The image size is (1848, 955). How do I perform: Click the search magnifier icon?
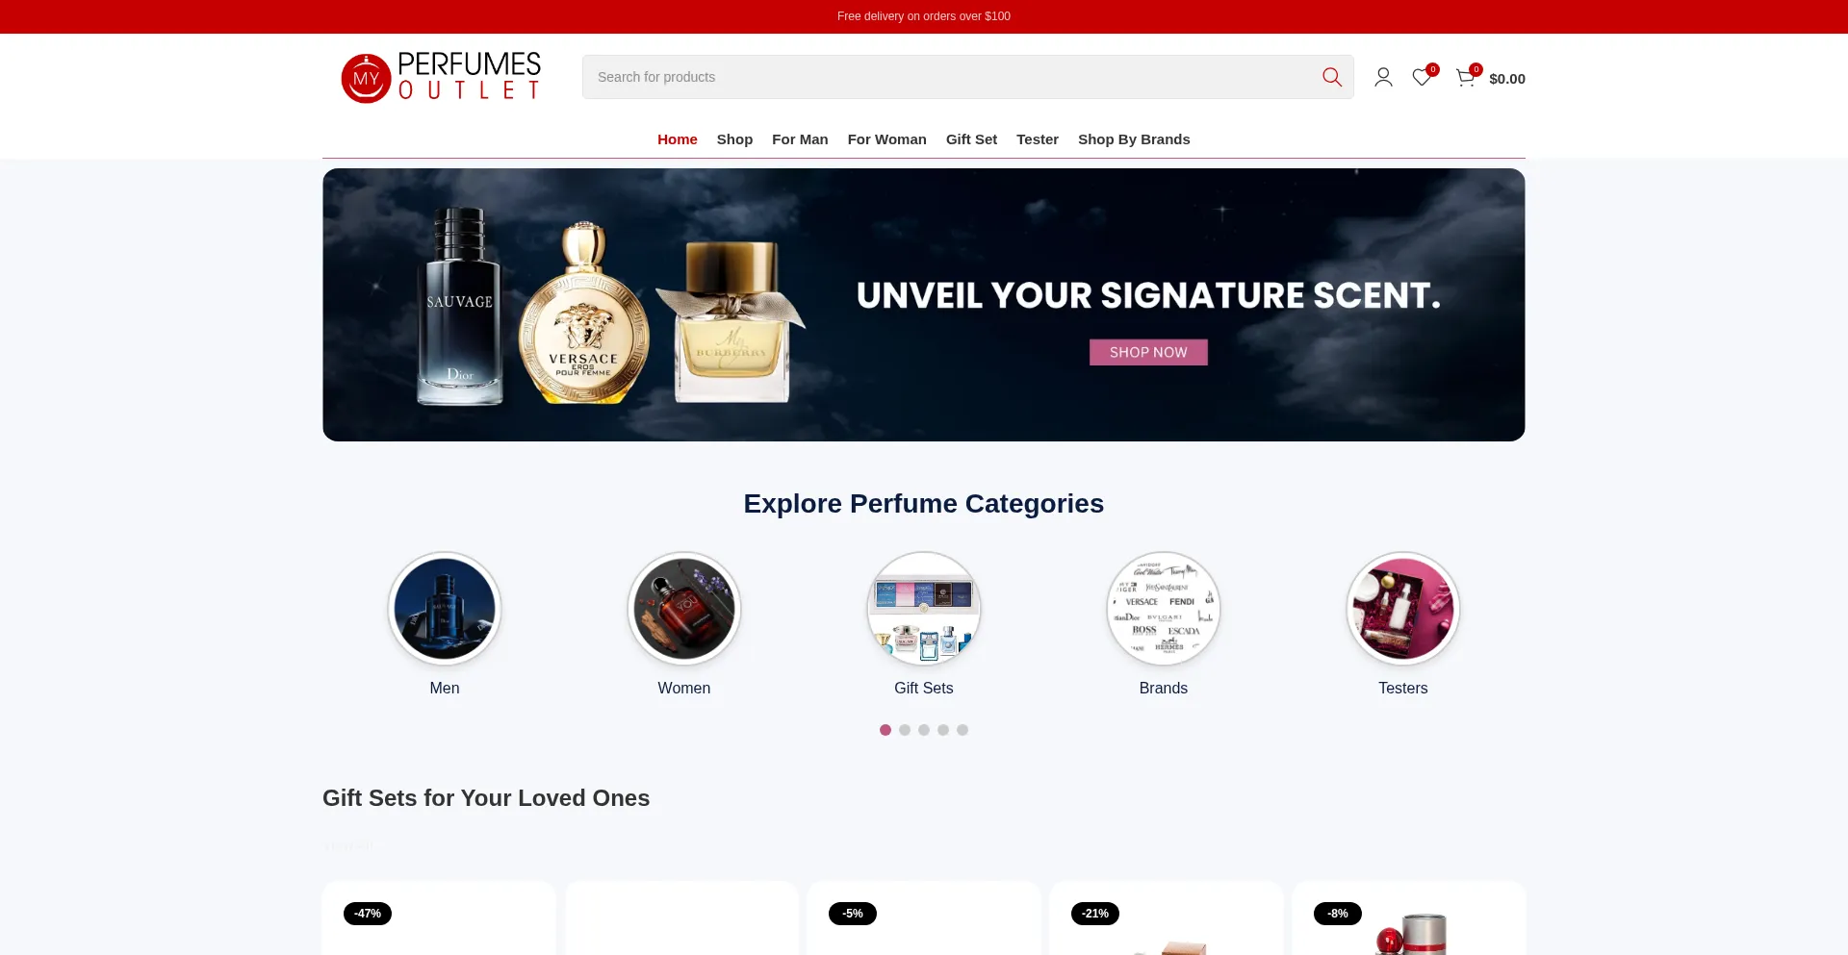1331,77
